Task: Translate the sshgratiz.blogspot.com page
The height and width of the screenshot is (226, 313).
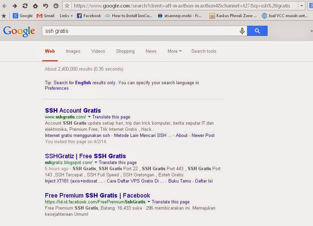Action: point(118,163)
